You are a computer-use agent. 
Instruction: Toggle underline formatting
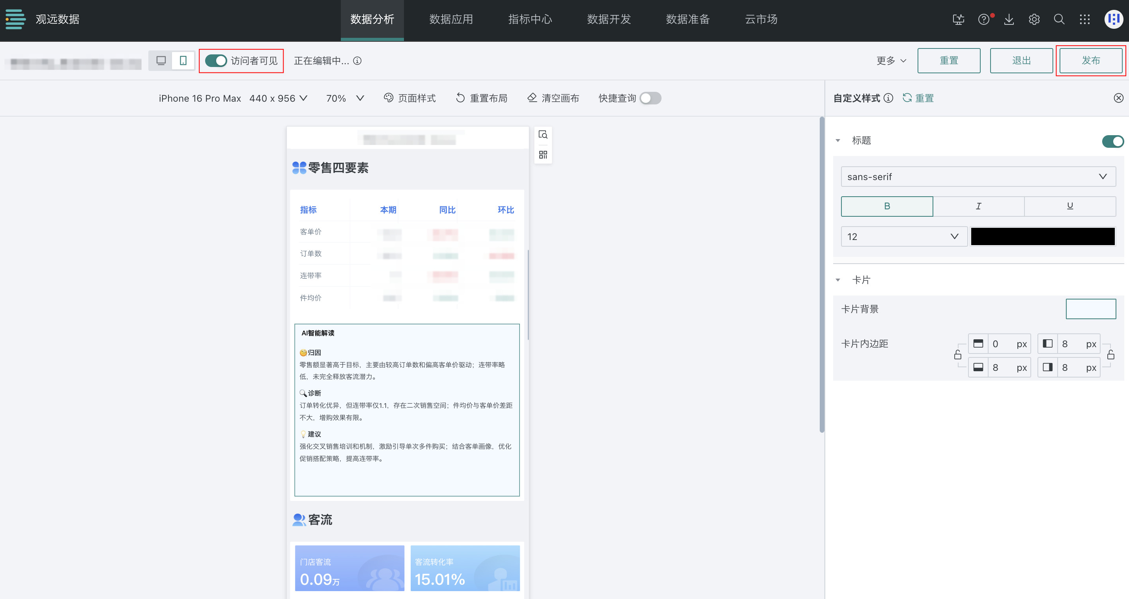1070,206
